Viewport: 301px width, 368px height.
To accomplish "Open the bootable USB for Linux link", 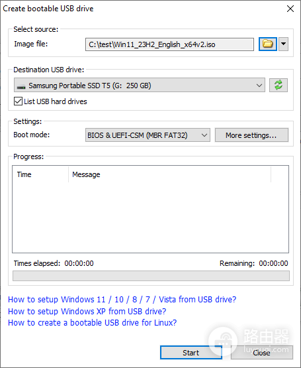I will click(x=93, y=323).
